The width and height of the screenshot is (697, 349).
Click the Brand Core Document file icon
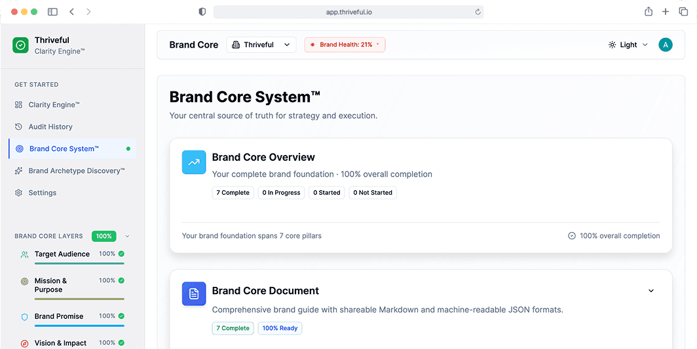tap(194, 293)
